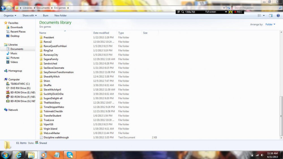Open the Discipline walkthrough text document
The height and width of the screenshot is (159, 283).
coord(56,138)
